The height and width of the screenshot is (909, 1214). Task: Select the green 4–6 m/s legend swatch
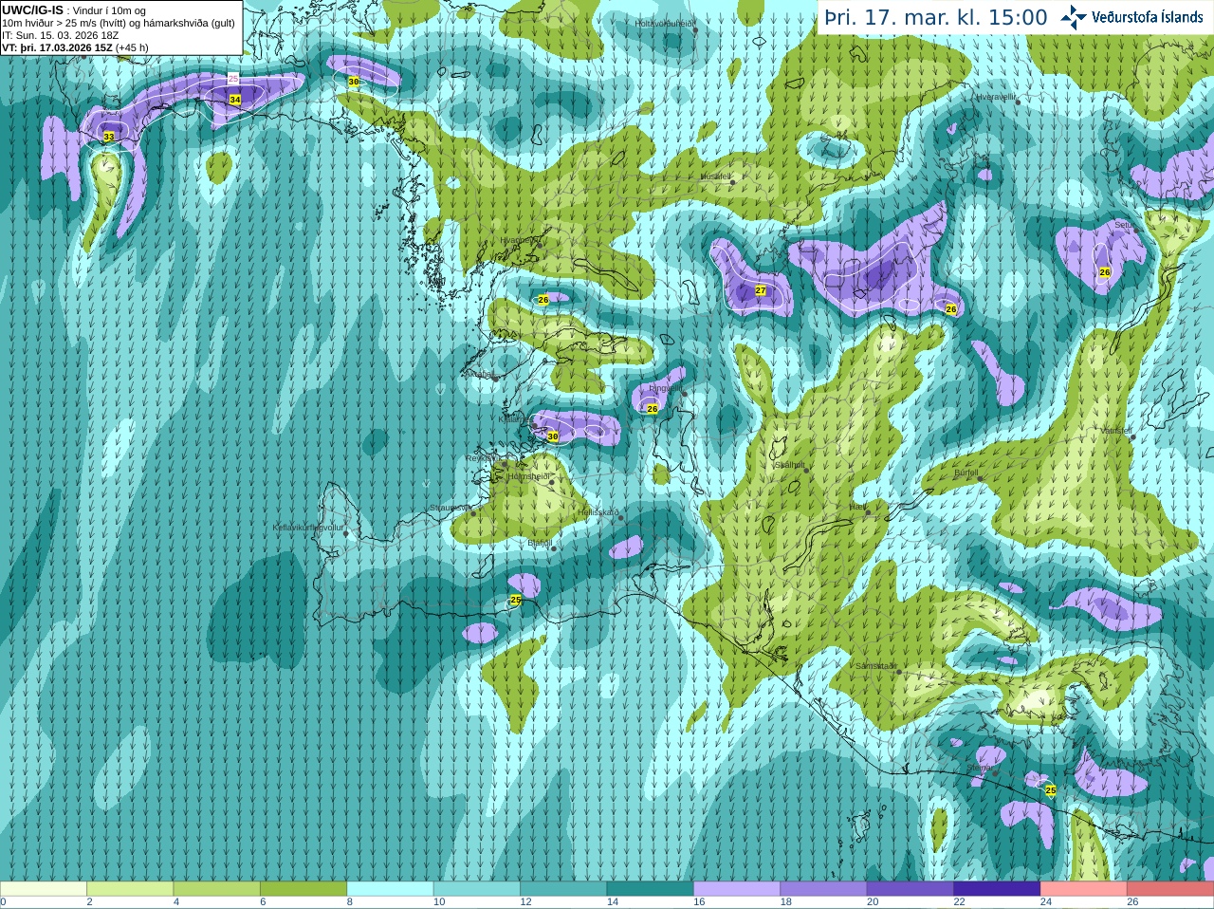click(217, 889)
